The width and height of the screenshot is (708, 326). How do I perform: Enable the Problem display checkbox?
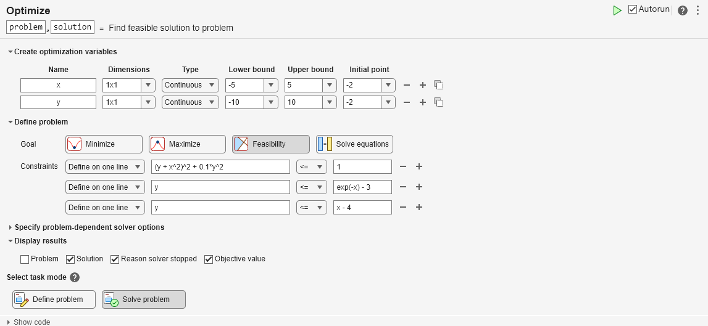click(25, 259)
